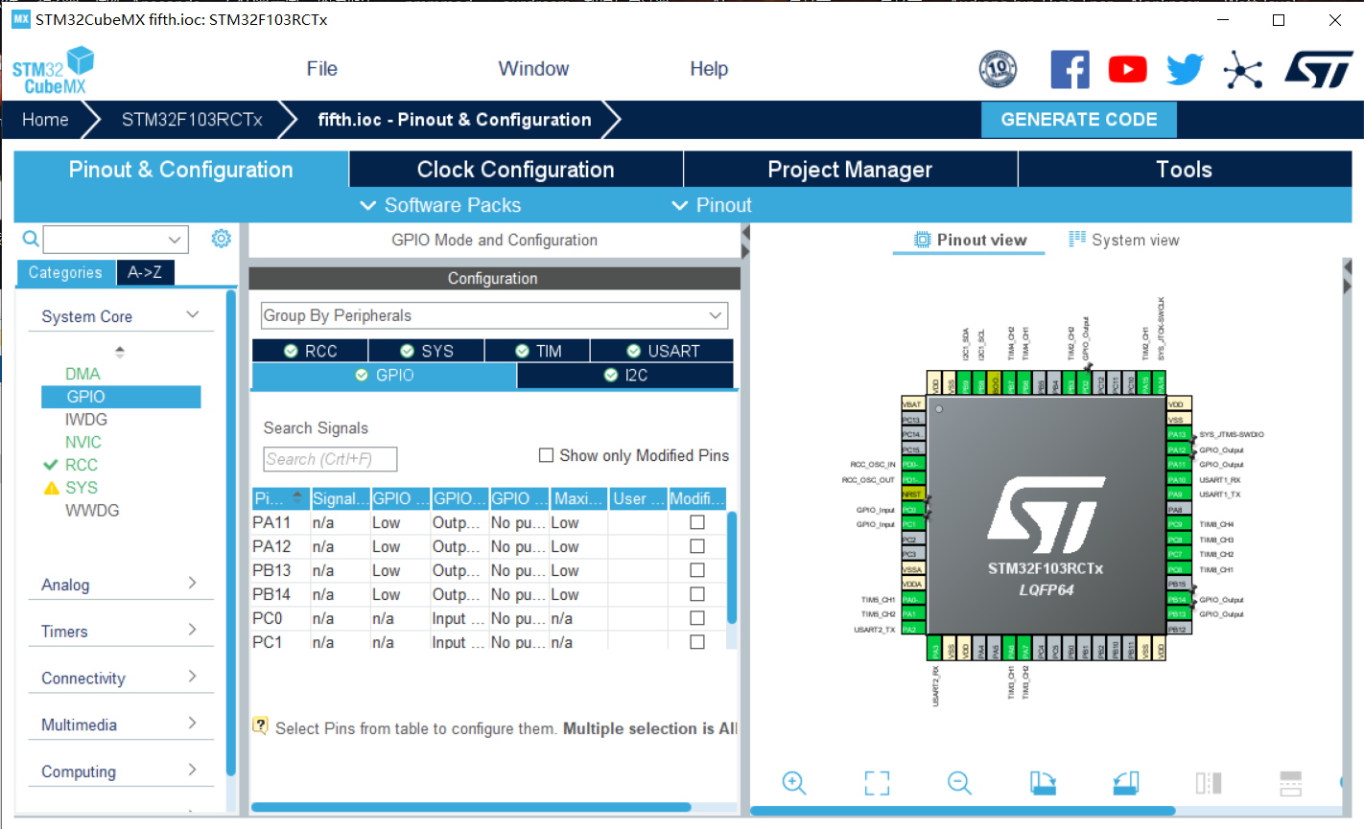Click the GENERATE CODE button
Viewport: 1364px width, 829px height.
coord(1078,119)
